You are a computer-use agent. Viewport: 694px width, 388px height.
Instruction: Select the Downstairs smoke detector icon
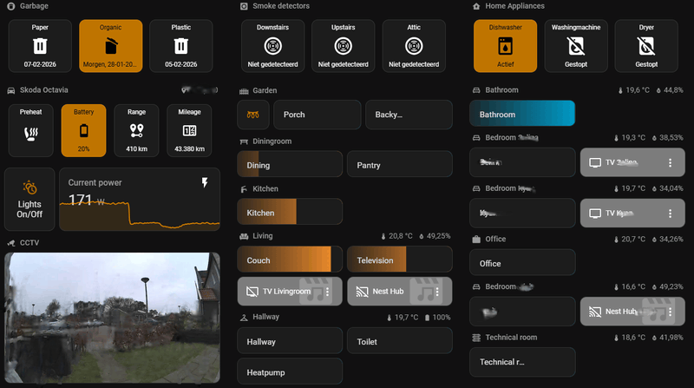click(272, 46)
